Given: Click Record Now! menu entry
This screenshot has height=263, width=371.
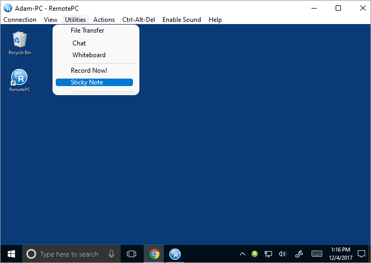Looking at the screenshot, I should [89, 71].
